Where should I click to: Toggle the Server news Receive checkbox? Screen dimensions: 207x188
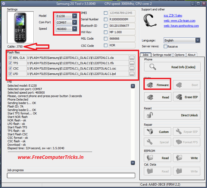point(165,47)
